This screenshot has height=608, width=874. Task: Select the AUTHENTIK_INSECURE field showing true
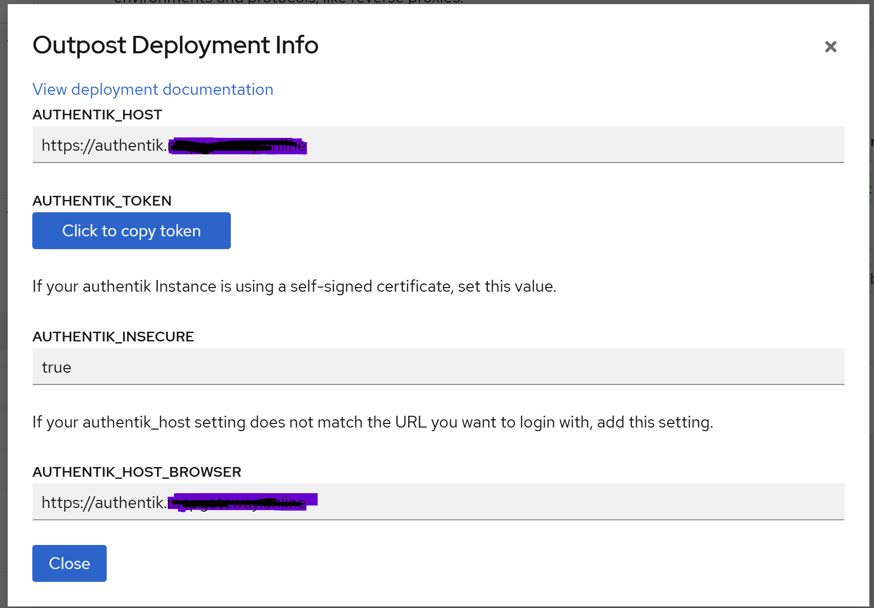point(438,367)
